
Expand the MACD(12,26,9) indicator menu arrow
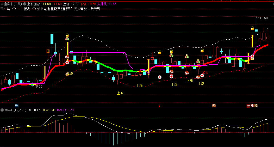pos(3,110)
